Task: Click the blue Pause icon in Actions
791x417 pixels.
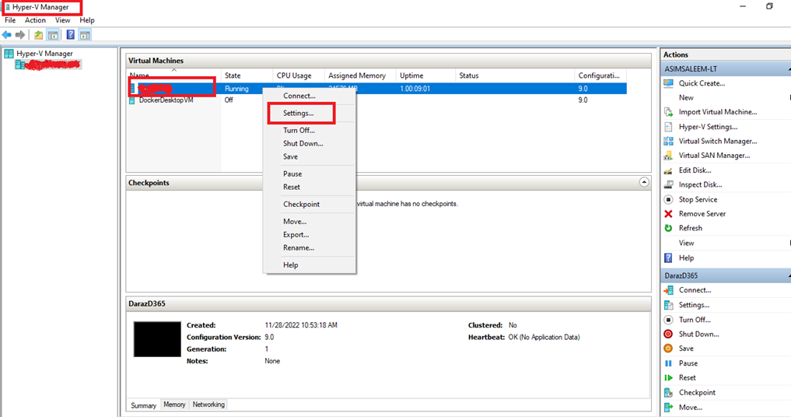Action: (668, 363)
